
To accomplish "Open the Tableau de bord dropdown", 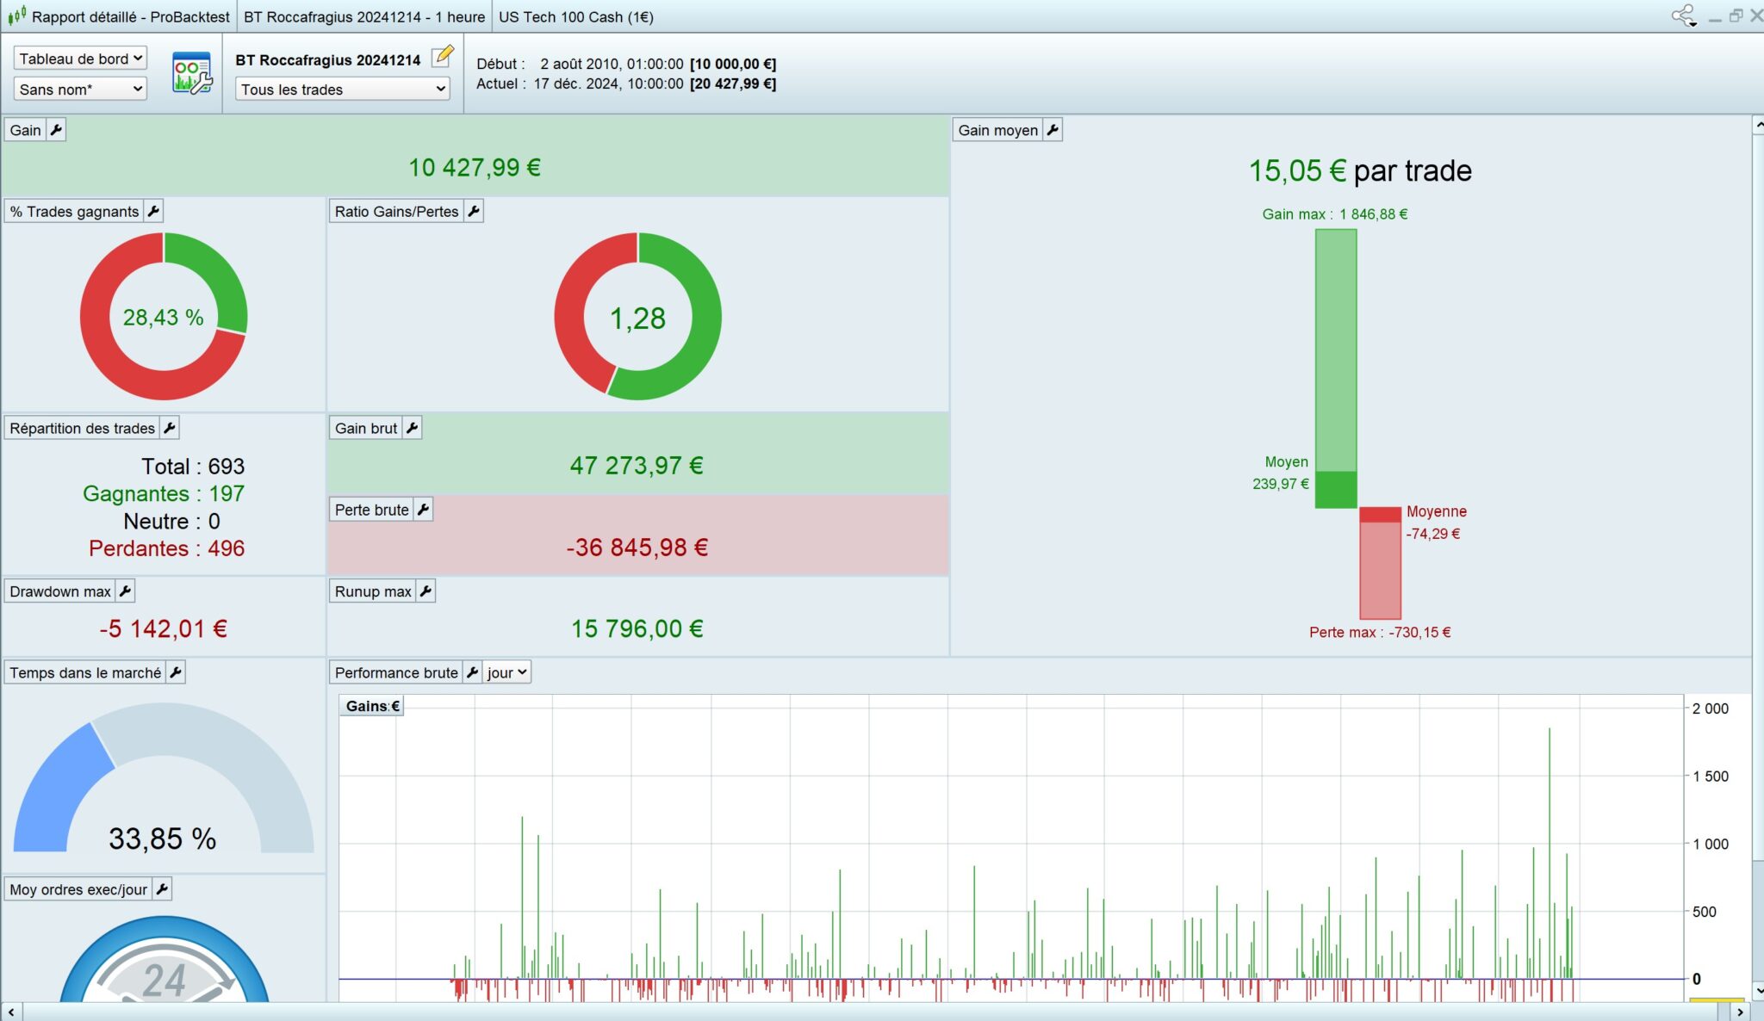I will click(80, 59).
